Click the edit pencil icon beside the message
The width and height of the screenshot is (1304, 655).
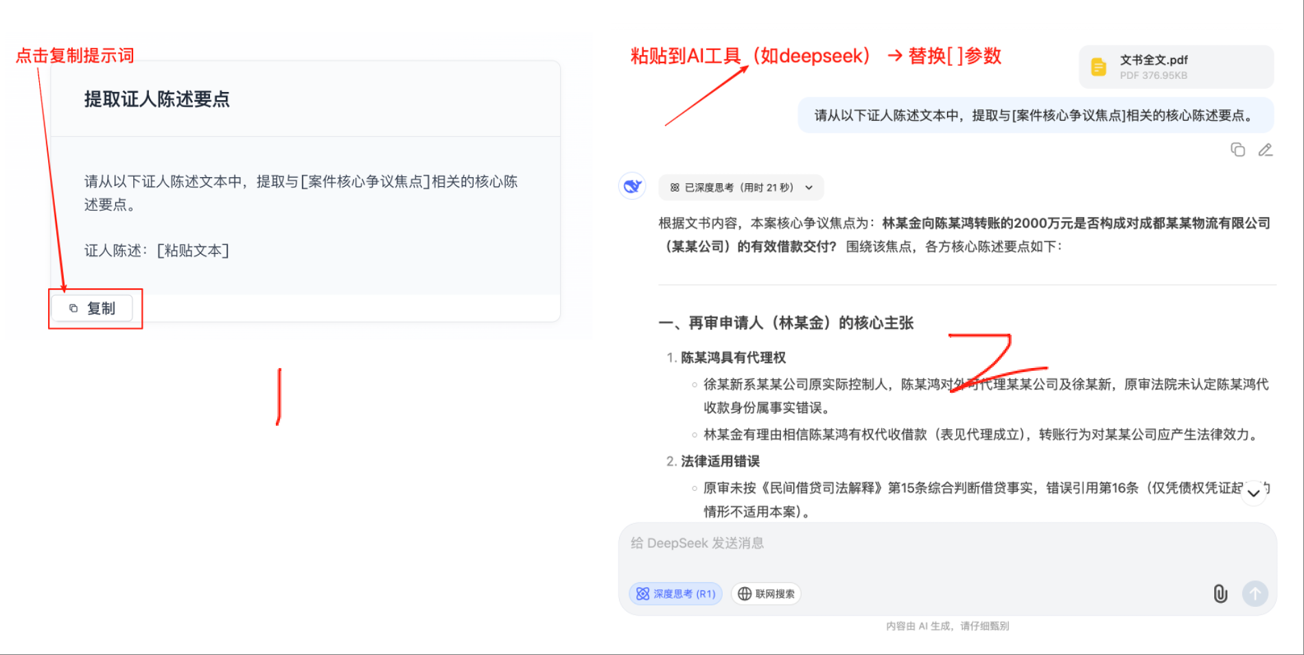(1266, 150)
